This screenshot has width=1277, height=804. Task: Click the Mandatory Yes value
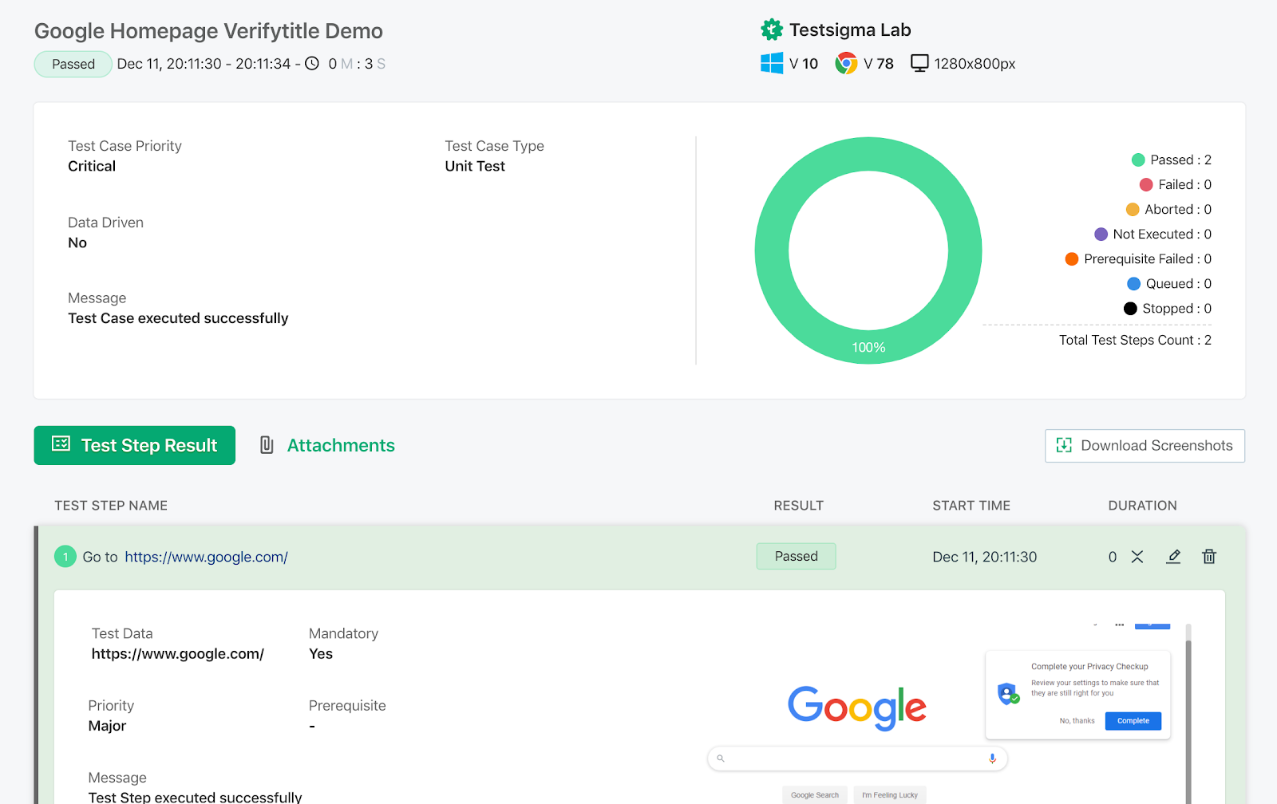point(321,654)
